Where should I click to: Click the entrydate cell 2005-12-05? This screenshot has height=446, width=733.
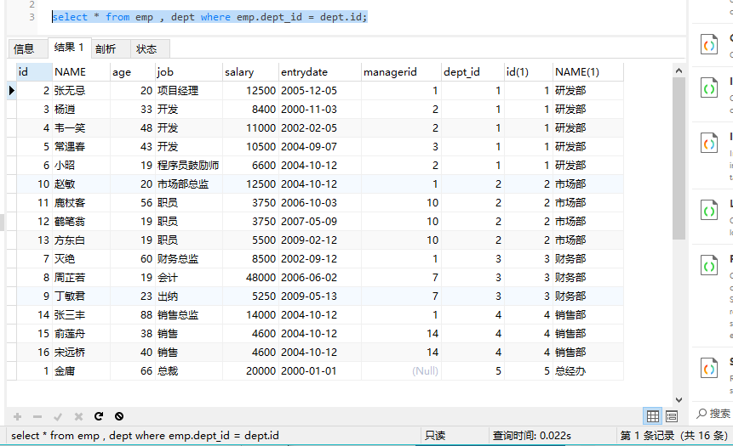click(x=320, y=91)
